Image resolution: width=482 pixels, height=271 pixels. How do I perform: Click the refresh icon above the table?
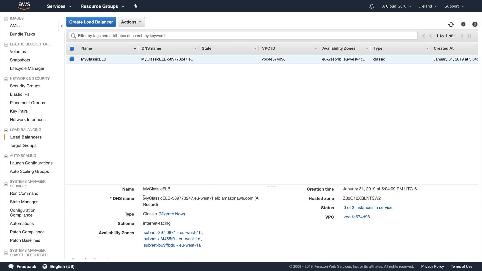point(451,24)
